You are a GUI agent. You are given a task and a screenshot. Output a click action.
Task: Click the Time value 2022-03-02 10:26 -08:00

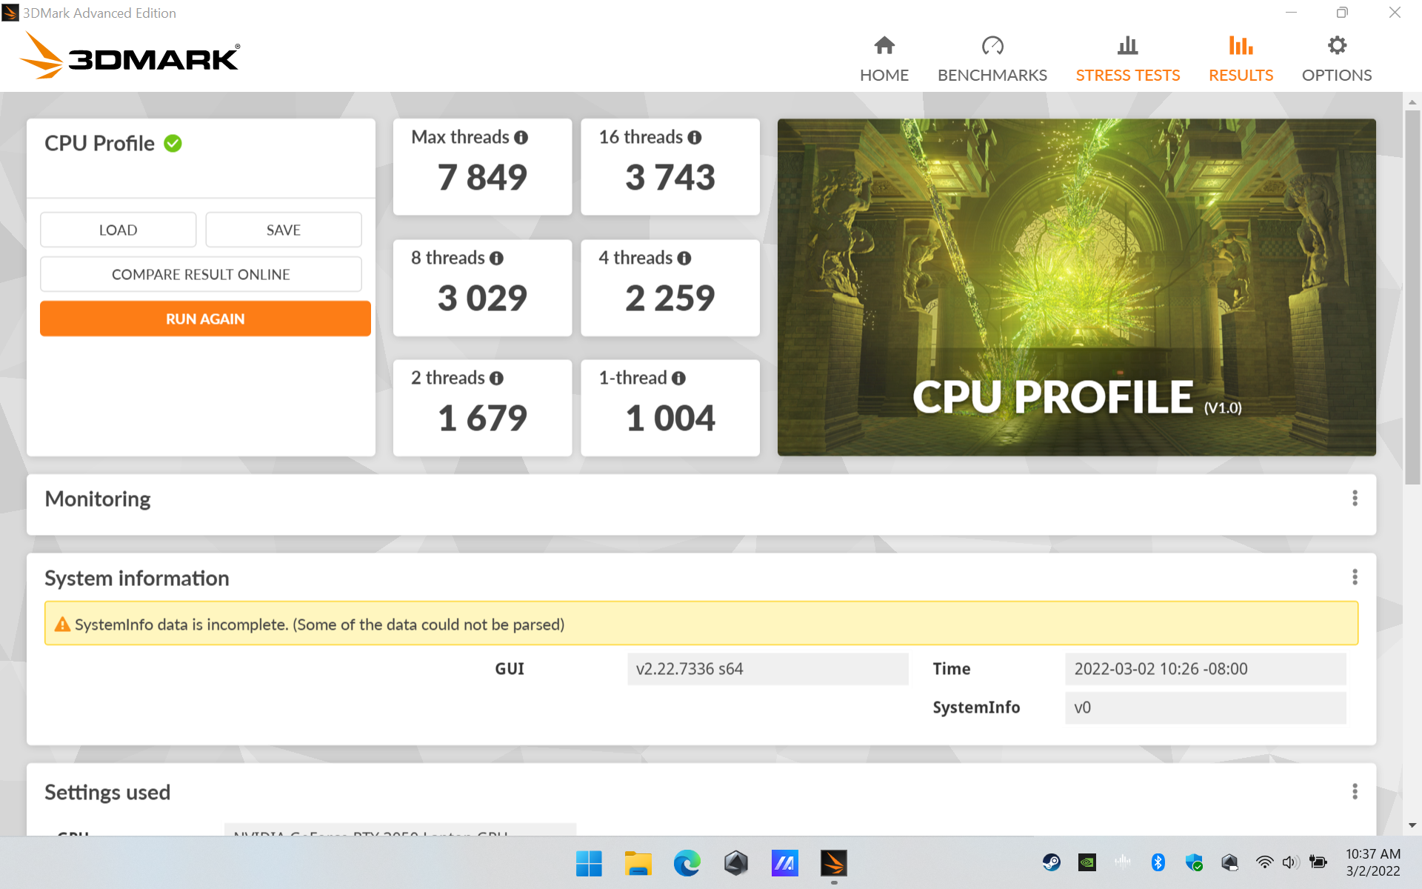coord(1205,669)
